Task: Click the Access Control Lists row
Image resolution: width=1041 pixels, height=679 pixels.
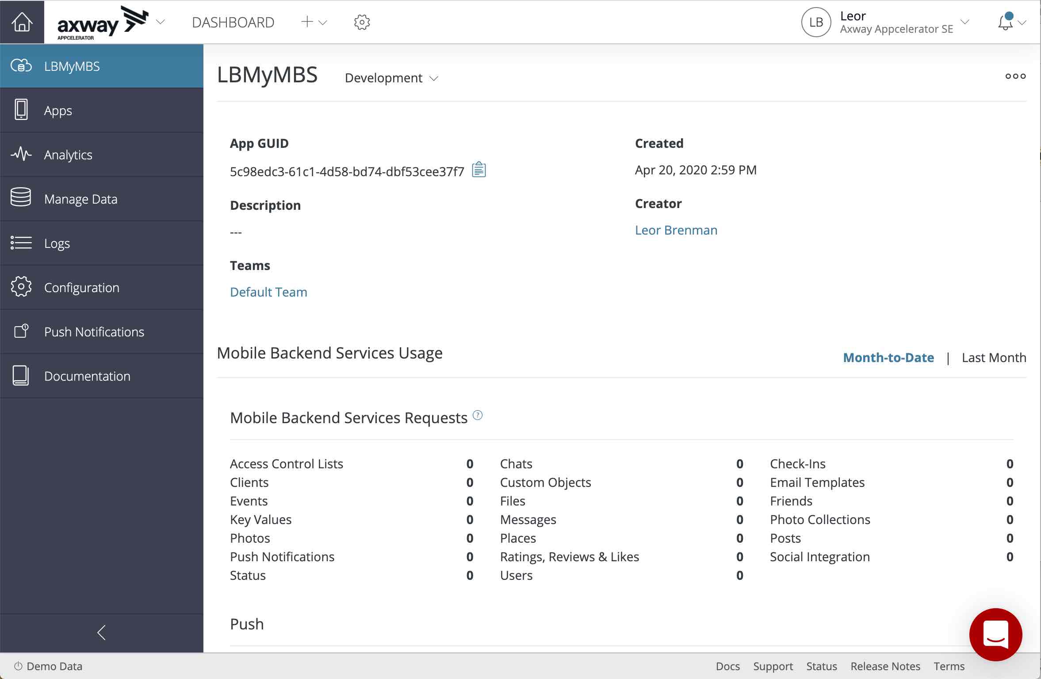Action: 352,464
